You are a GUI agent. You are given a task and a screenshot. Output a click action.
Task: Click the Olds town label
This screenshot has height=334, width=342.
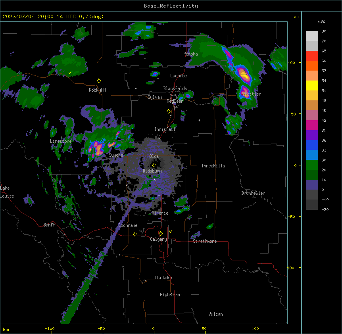click(x=154, y=156)
